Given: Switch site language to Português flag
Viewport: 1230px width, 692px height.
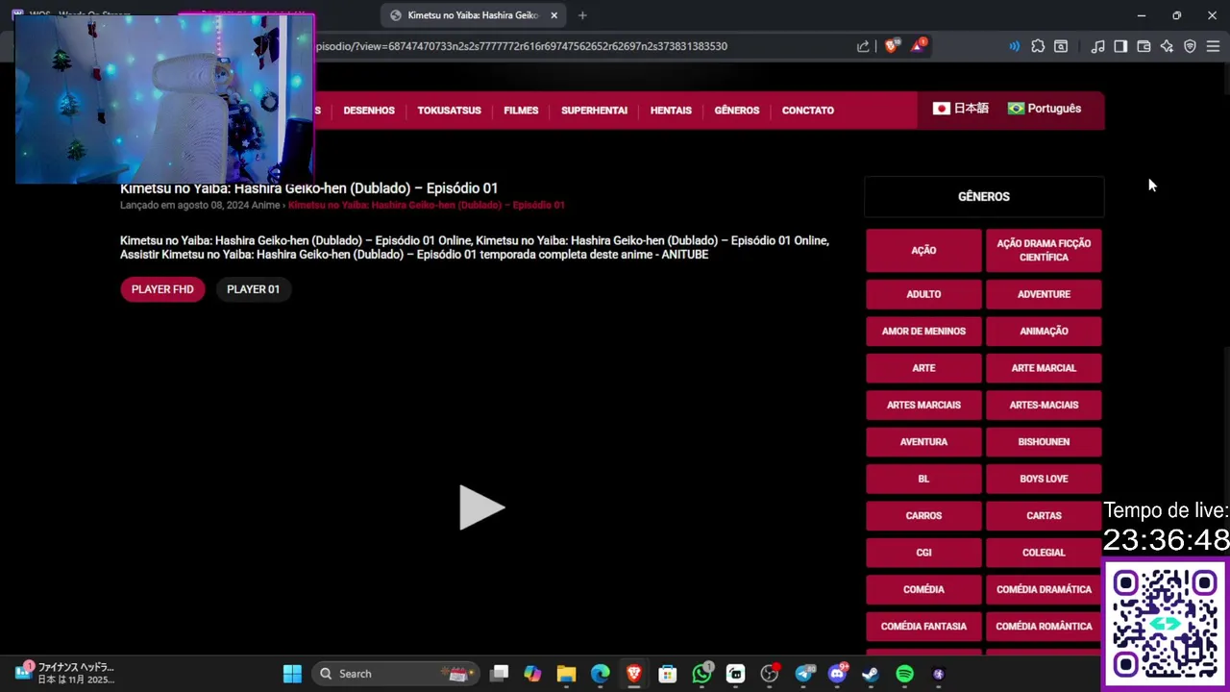Looking at the screenshot, I should pyautogui.click(x=1045, y=109).
